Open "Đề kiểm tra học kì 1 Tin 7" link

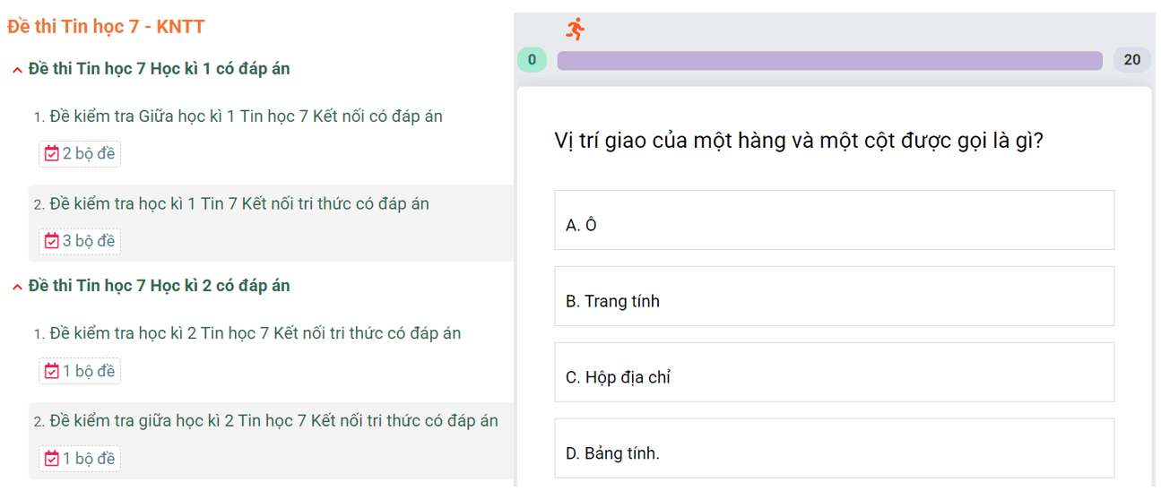tap(239, 204)
